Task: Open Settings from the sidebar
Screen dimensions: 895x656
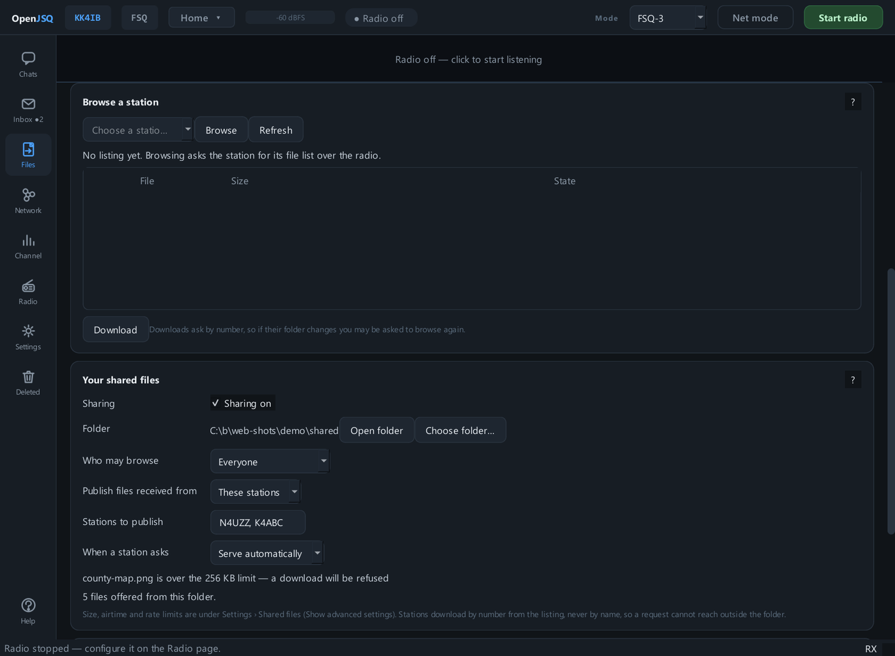Action: point(28,338)
